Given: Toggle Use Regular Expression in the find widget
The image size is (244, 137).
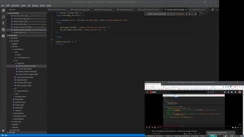Looking at the screenshot, I should pyautogui.click(x=174, y=14).
